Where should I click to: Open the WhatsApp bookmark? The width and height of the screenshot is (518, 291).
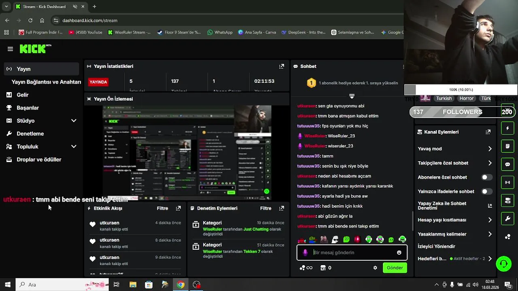(x=220, y=32)
